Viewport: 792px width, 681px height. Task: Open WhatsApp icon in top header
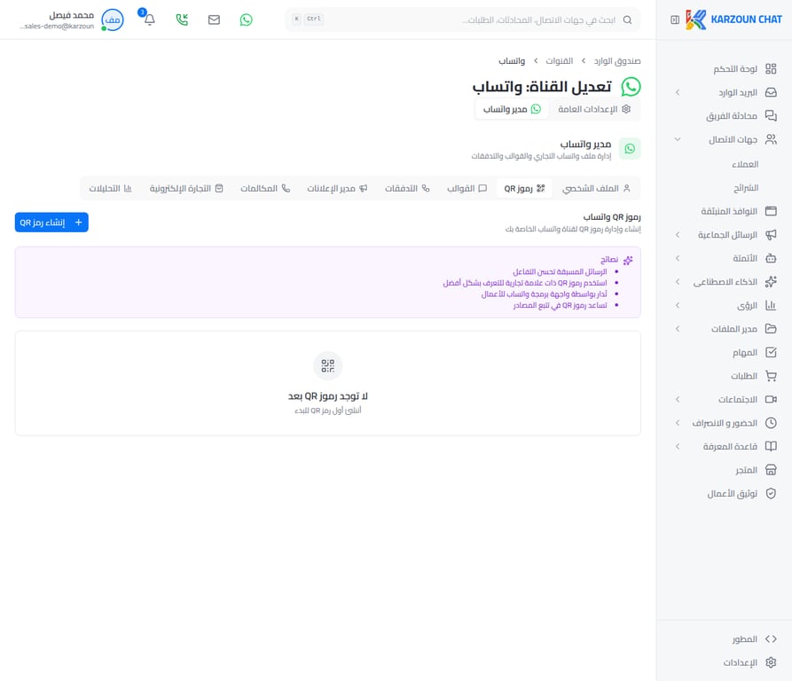coord(246,20)
